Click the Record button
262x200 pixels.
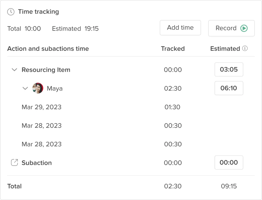[231, 28]
